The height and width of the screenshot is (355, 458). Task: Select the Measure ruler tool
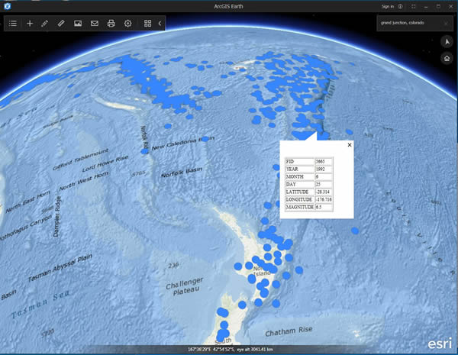tap(61, 24)
